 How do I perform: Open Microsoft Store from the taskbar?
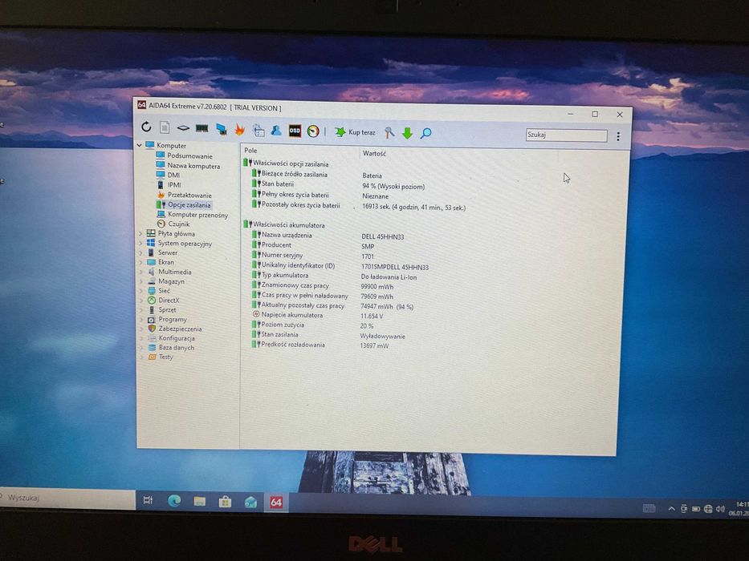click(x=225, y=502)
